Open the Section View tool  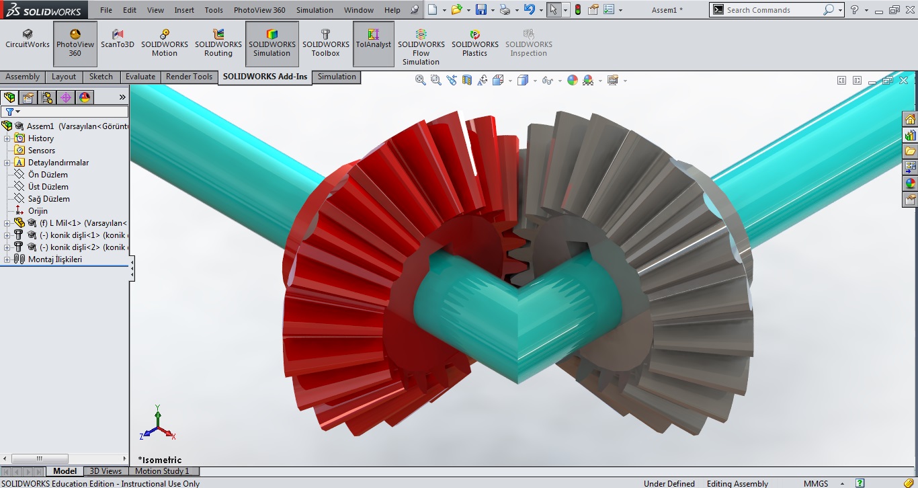[467, 80]
